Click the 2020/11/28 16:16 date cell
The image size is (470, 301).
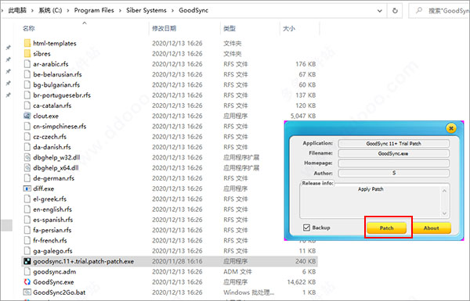point(177,261)
